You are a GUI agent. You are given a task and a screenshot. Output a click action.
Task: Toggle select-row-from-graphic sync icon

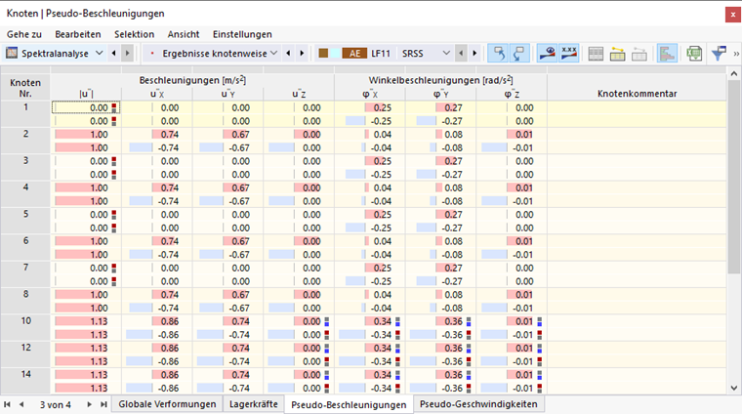519,54
